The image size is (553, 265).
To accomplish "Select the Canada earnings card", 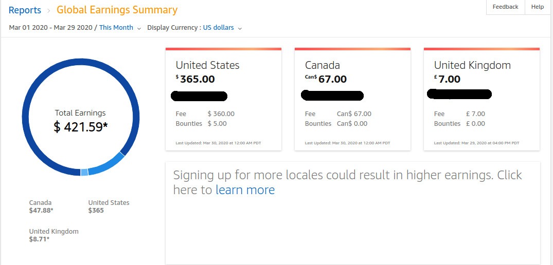I will click(x=352, y=100).
